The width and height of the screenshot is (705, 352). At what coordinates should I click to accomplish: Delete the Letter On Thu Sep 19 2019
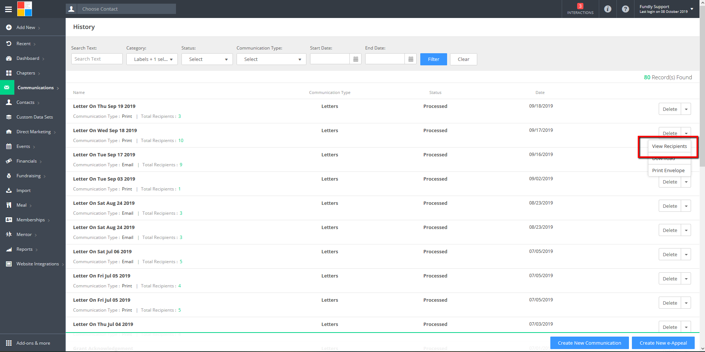click(670, 109)
